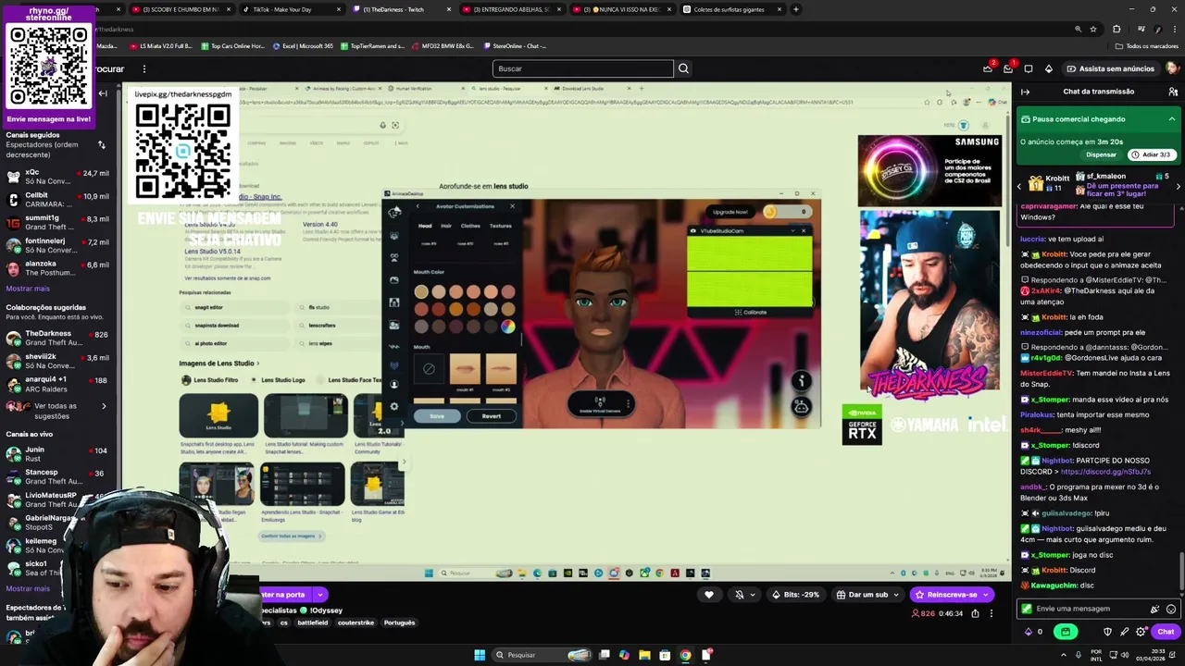The image size is (1185, 666).
Task: Open the chat sword mod tools icon
Action: click(x=1124, y=632)
